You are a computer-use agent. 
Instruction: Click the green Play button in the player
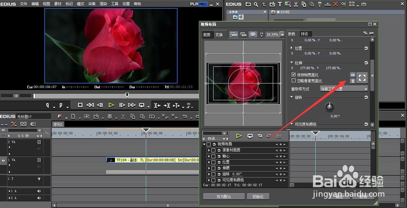[x=112, y=105]
